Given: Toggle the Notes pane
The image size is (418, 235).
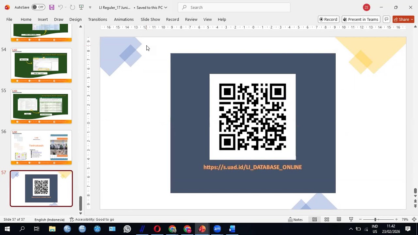Looking at the screenshot, I should [x=295, y=219].
